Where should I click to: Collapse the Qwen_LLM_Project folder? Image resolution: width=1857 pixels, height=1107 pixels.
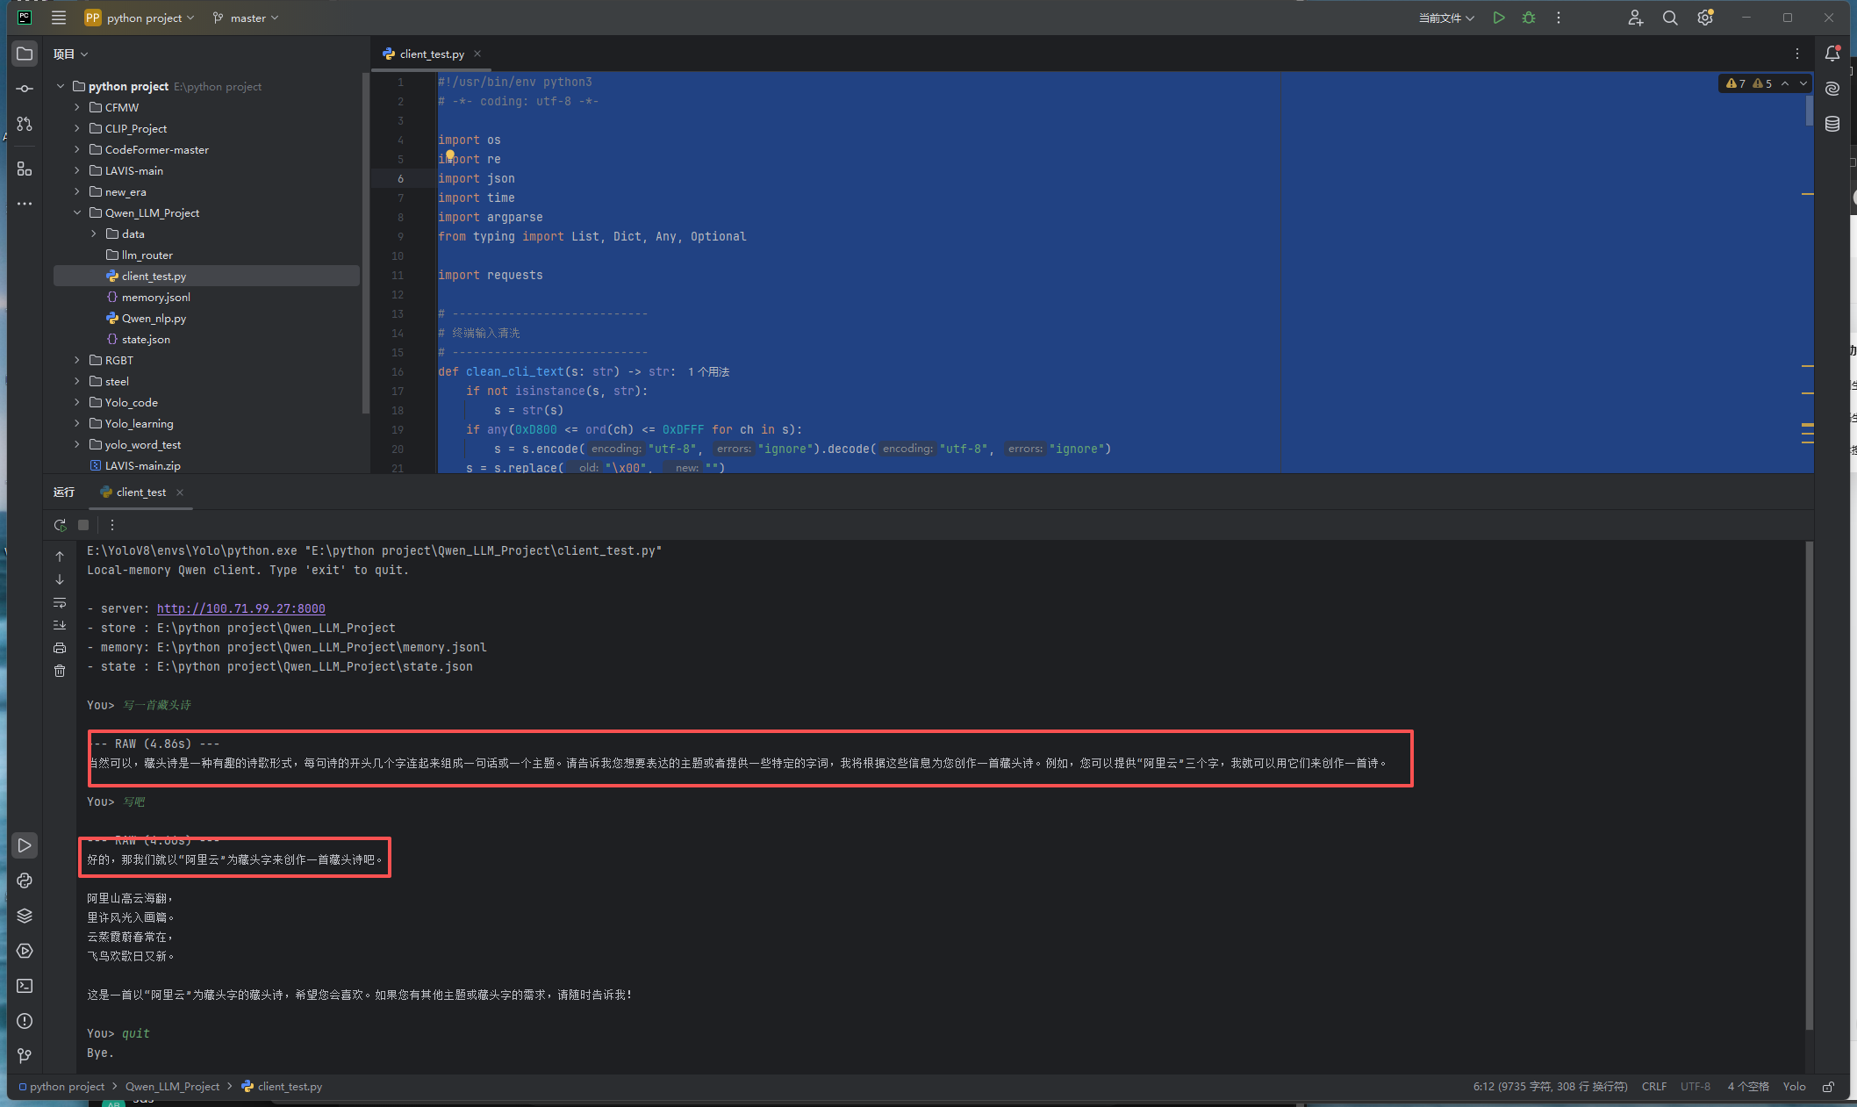(77, 212)
